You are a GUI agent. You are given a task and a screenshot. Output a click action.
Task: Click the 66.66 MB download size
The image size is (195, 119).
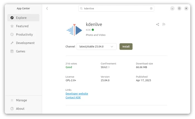(142, 67)
